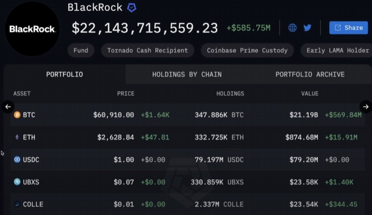Click the ETH price change +$47.81
This screenshot has width=372, height=215.
(x=155, y=137)
